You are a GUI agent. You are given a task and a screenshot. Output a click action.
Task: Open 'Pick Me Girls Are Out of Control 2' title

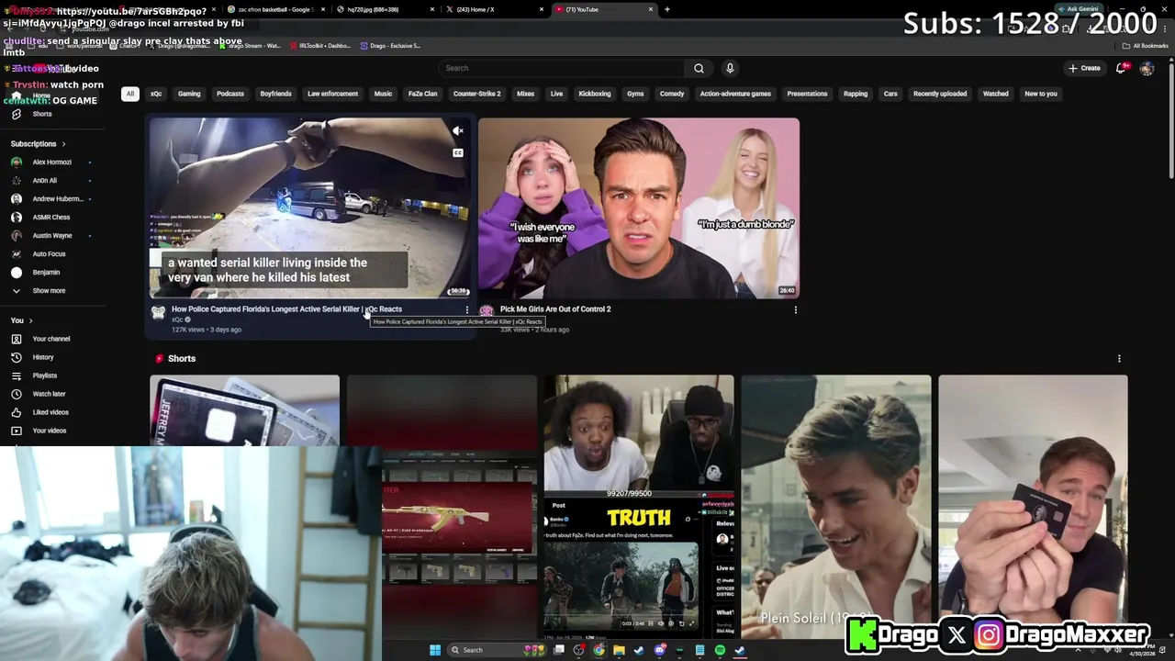tap(555, 309)
